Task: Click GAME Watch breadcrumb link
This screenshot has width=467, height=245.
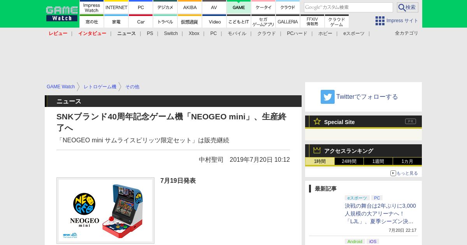Action: coord(61,87)
